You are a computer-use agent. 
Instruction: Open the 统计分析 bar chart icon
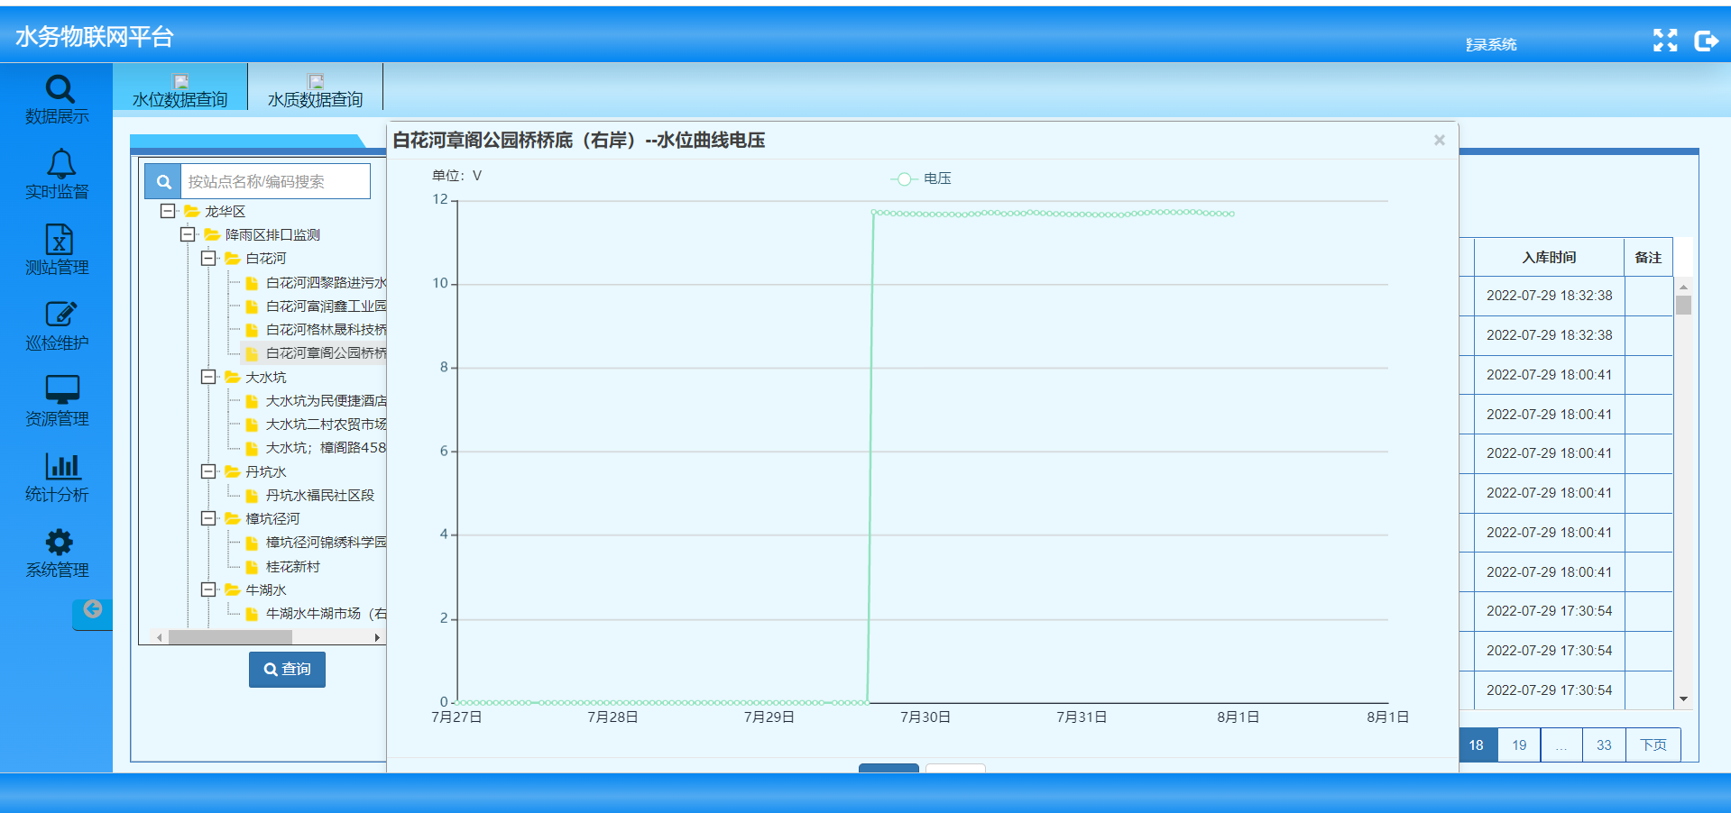click(62, 466)
